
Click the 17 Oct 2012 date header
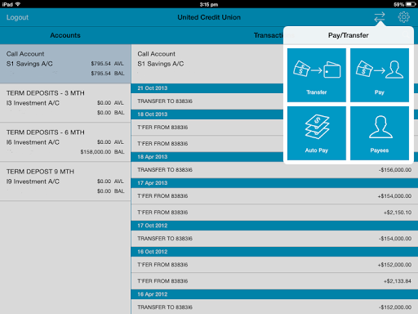point(274,226)
